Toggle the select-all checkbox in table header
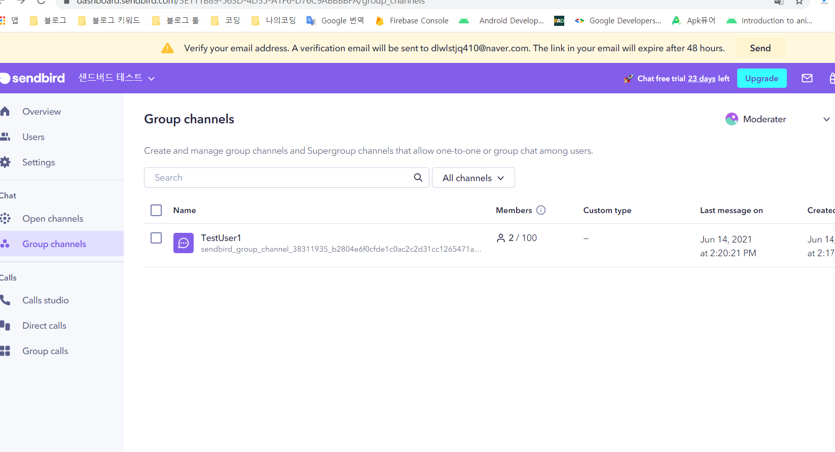The width and height of the screenshot is (835, 452). point(156,210)
